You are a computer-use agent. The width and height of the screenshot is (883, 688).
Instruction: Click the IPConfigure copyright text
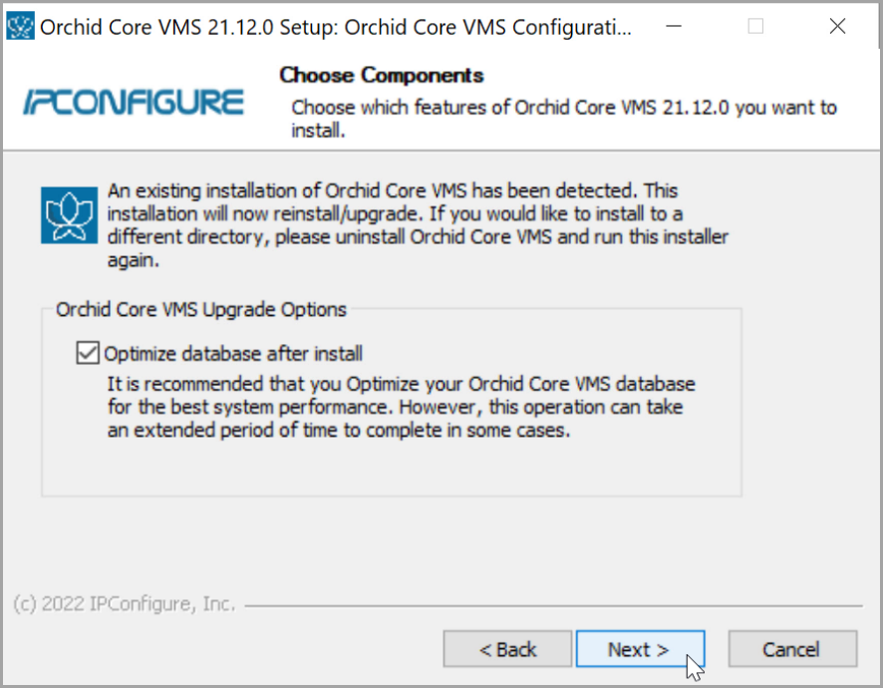click(x=125, y=604)
